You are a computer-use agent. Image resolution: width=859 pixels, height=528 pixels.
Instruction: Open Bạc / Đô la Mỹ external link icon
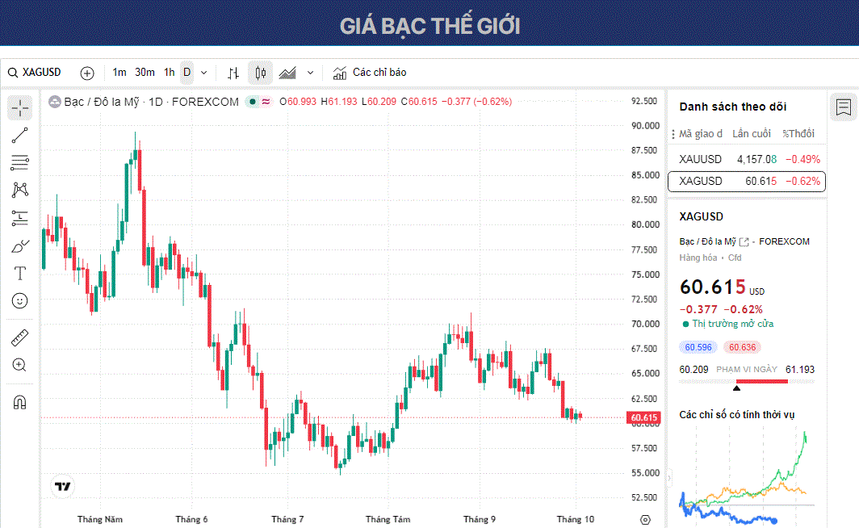point(744,242)
